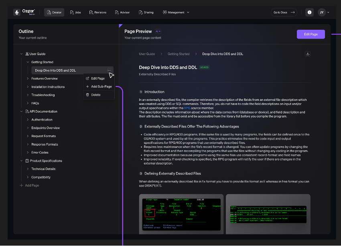Screen dimensions: 341x246
Task: Open the three-dots menu on Deep Dive row
Action: pos(109,70)
